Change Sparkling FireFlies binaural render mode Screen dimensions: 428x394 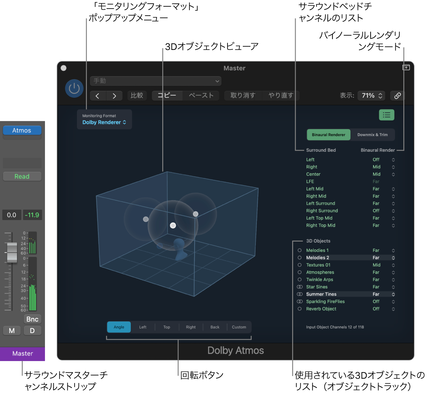point(383,302)
